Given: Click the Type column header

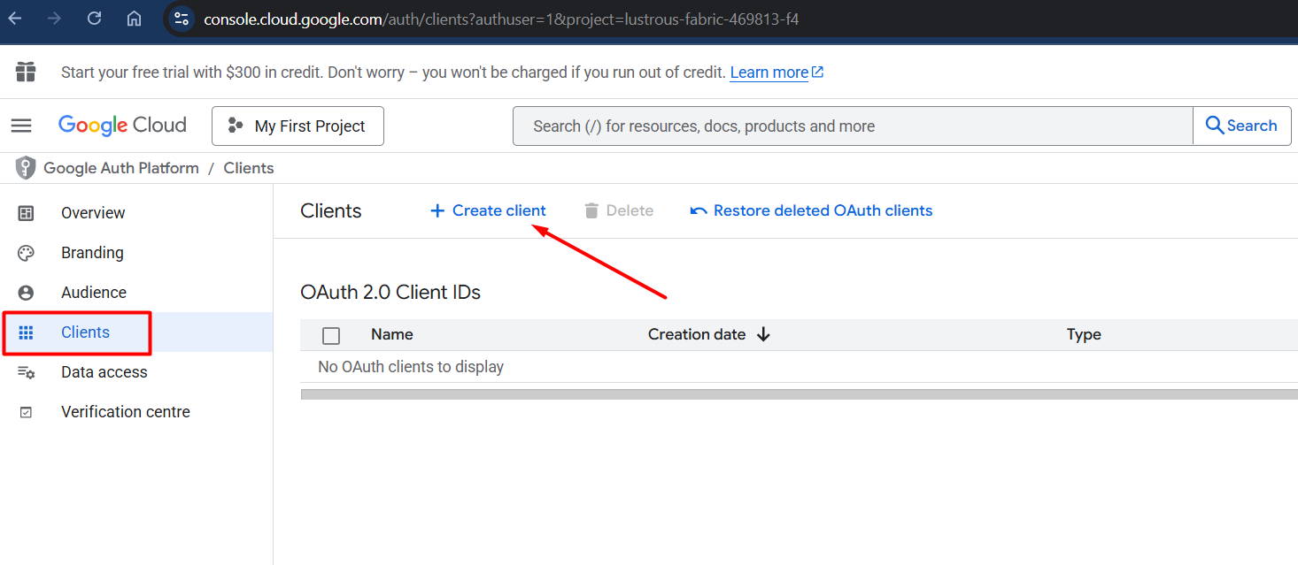Looking at the screenshot, I should point(1084,334).
